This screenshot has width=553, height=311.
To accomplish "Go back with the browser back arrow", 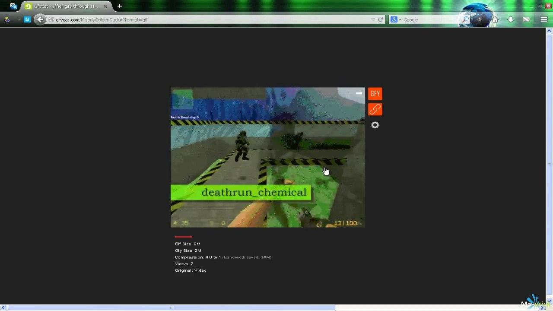I will [x=40, y=19].
